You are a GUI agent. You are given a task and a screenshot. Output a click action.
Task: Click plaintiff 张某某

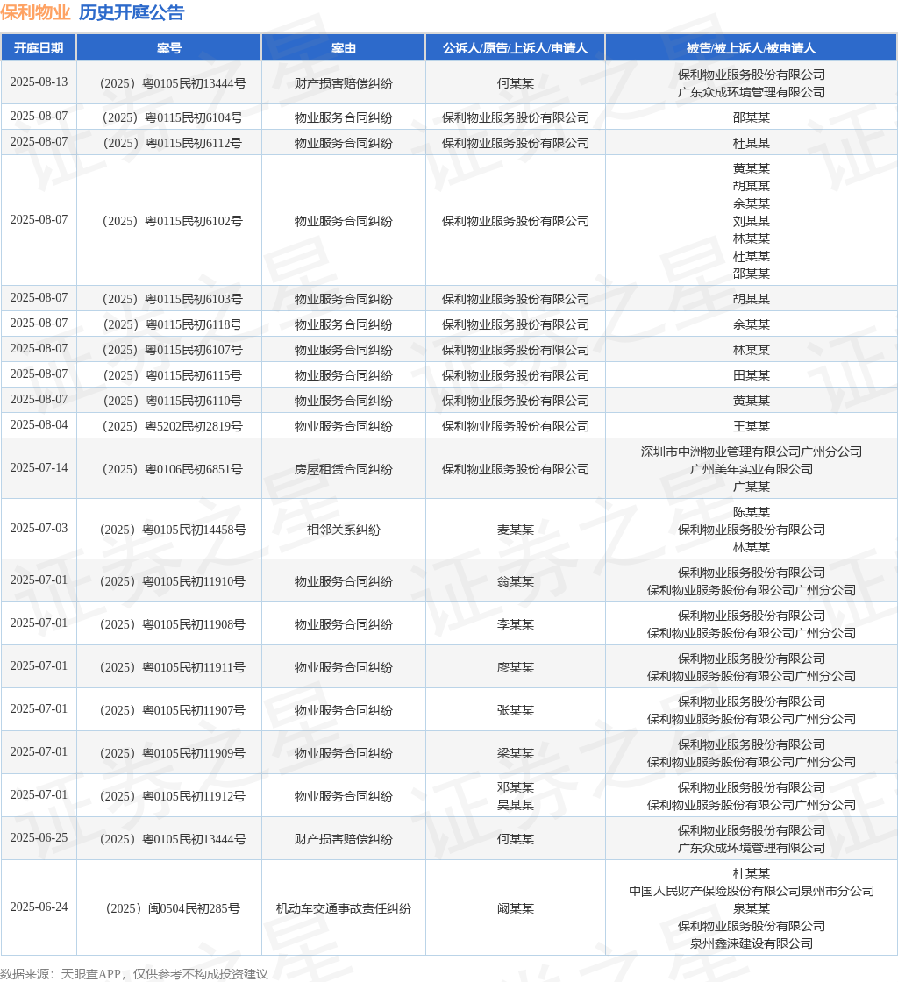pos(516,711)
